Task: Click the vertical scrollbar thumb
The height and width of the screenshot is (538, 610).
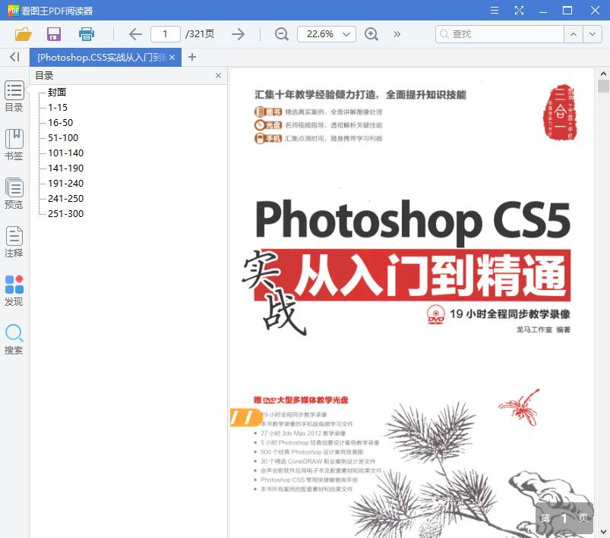Action: click(x=603, y=86)
